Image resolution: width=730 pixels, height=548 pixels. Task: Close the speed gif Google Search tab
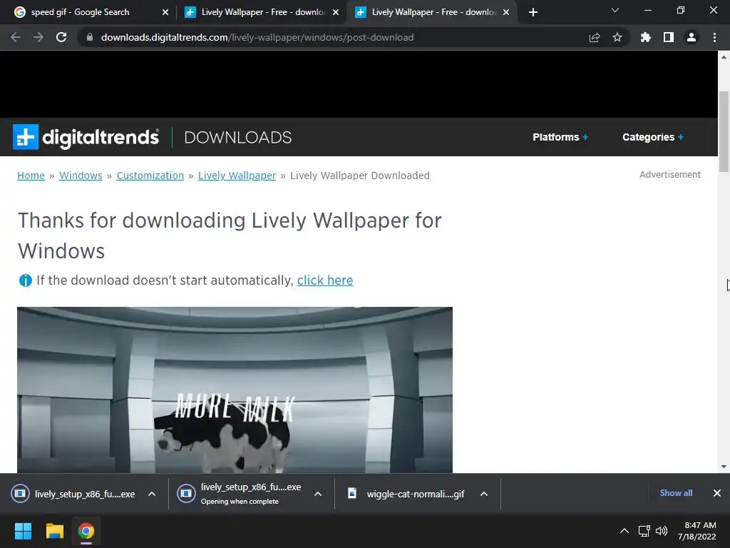tap(165, 12)
